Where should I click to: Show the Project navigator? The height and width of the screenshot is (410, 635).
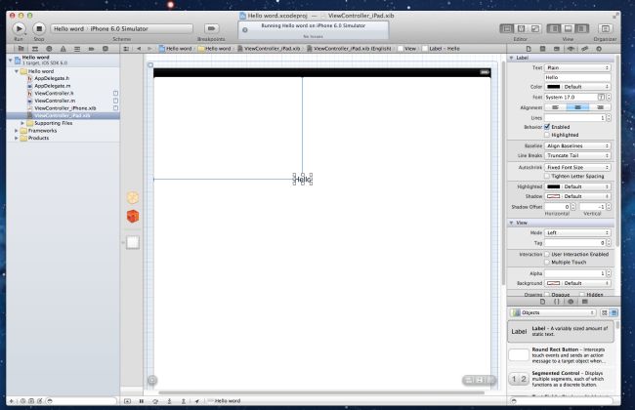click(x=21, y=49)
